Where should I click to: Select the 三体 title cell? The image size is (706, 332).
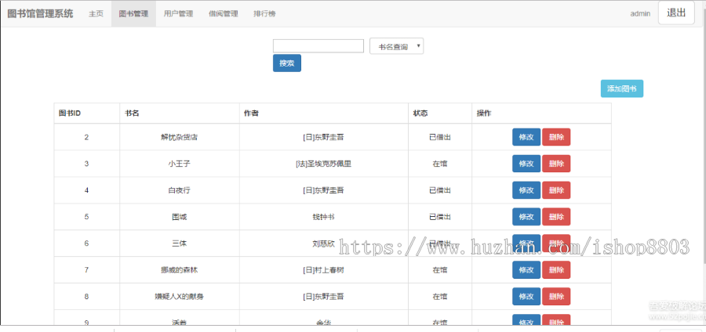click(x=179, y=243)
